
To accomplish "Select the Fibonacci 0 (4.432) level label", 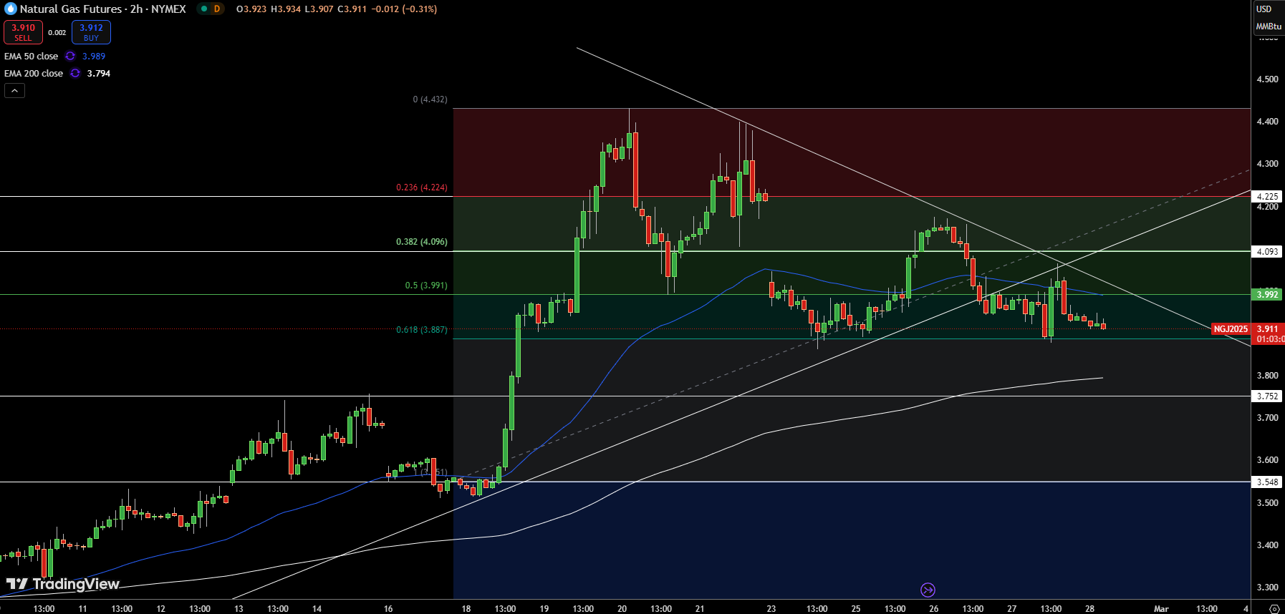I will point(430,99).
